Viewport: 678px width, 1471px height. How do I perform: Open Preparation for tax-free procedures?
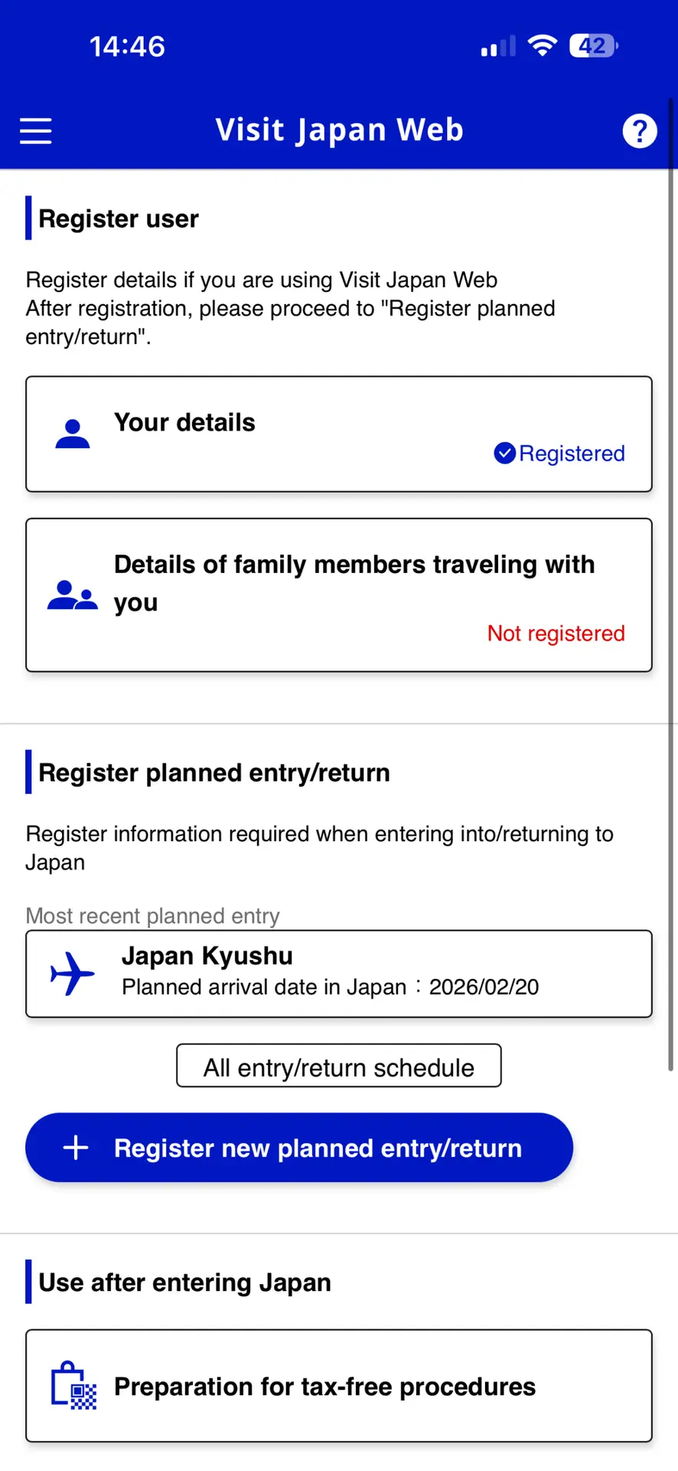click(x=338, y=1386)
